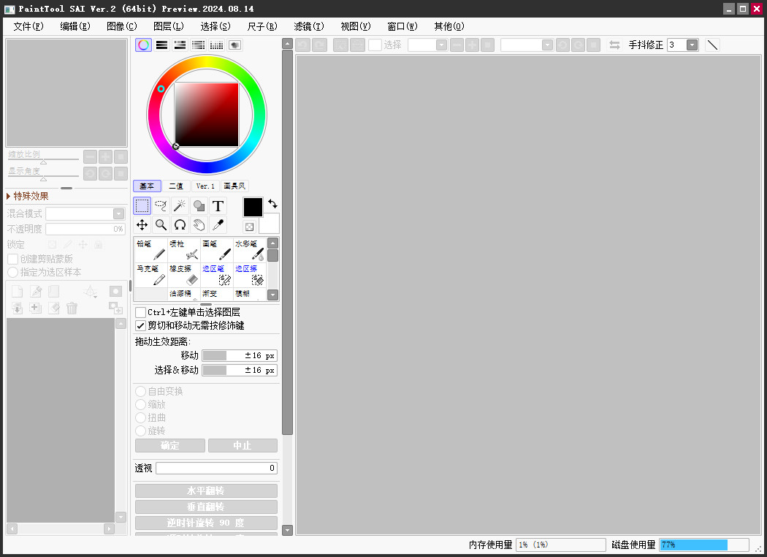Click the 水平翻转 button
Screen dimensions: 767x557
[206, 491]
